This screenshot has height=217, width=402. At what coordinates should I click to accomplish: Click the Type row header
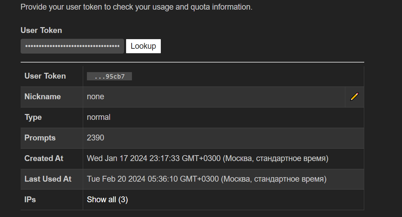[x=33, y=117]
